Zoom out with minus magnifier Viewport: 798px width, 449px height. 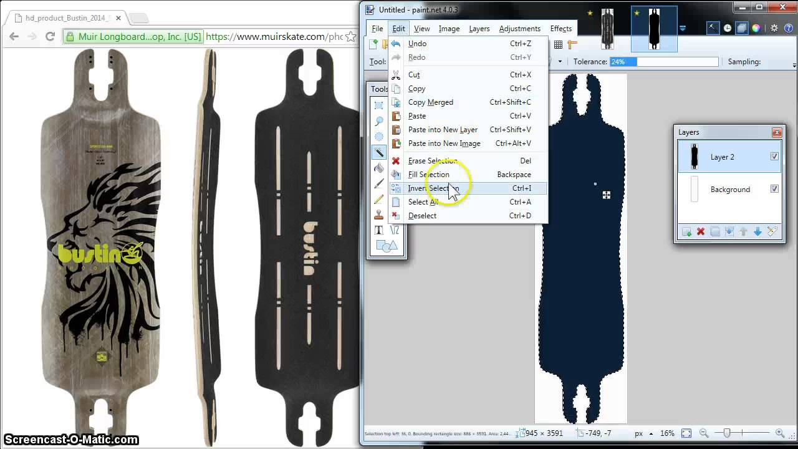pos(704,433)
